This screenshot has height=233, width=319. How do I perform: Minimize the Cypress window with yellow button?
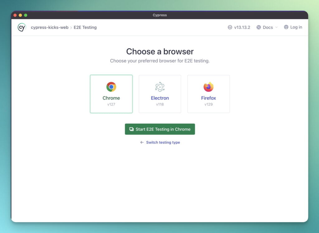pos(20,15)
